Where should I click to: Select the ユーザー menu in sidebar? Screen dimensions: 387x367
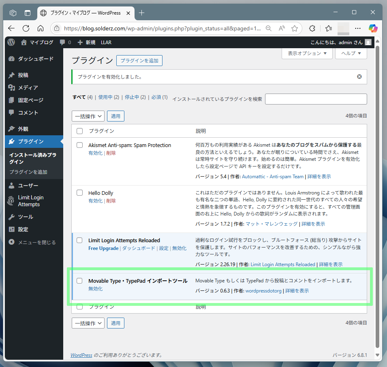click(28, 186)
